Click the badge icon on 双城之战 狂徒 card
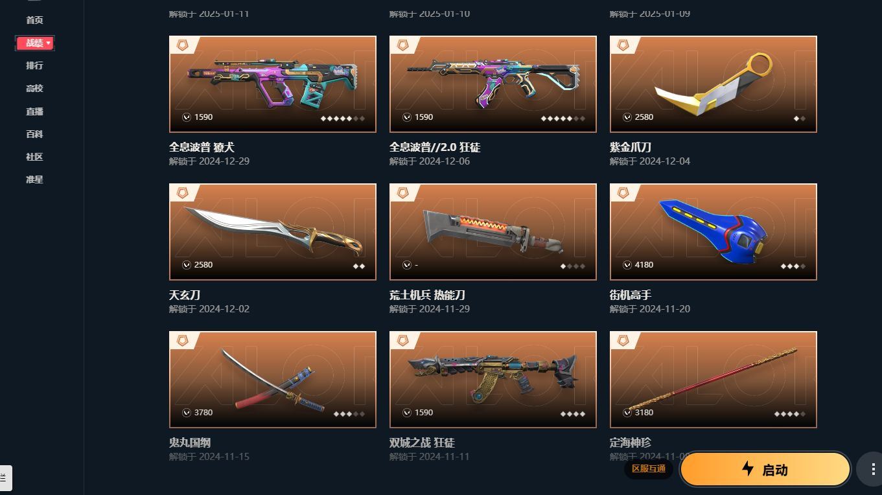 tap(403, 341)
